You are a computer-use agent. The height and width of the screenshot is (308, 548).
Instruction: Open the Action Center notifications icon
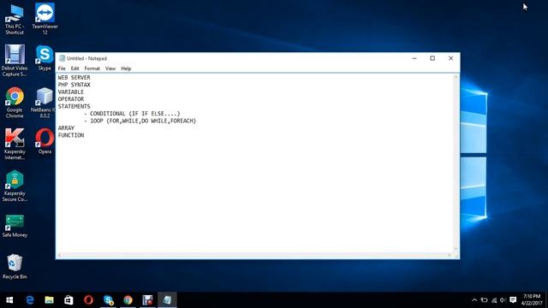click(x=513, y=300)
